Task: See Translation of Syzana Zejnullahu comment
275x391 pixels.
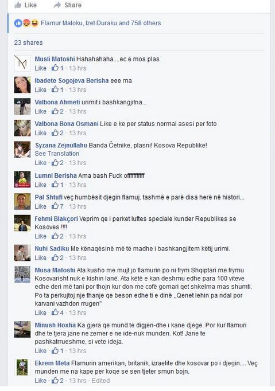Action: (x=57, y=154)
